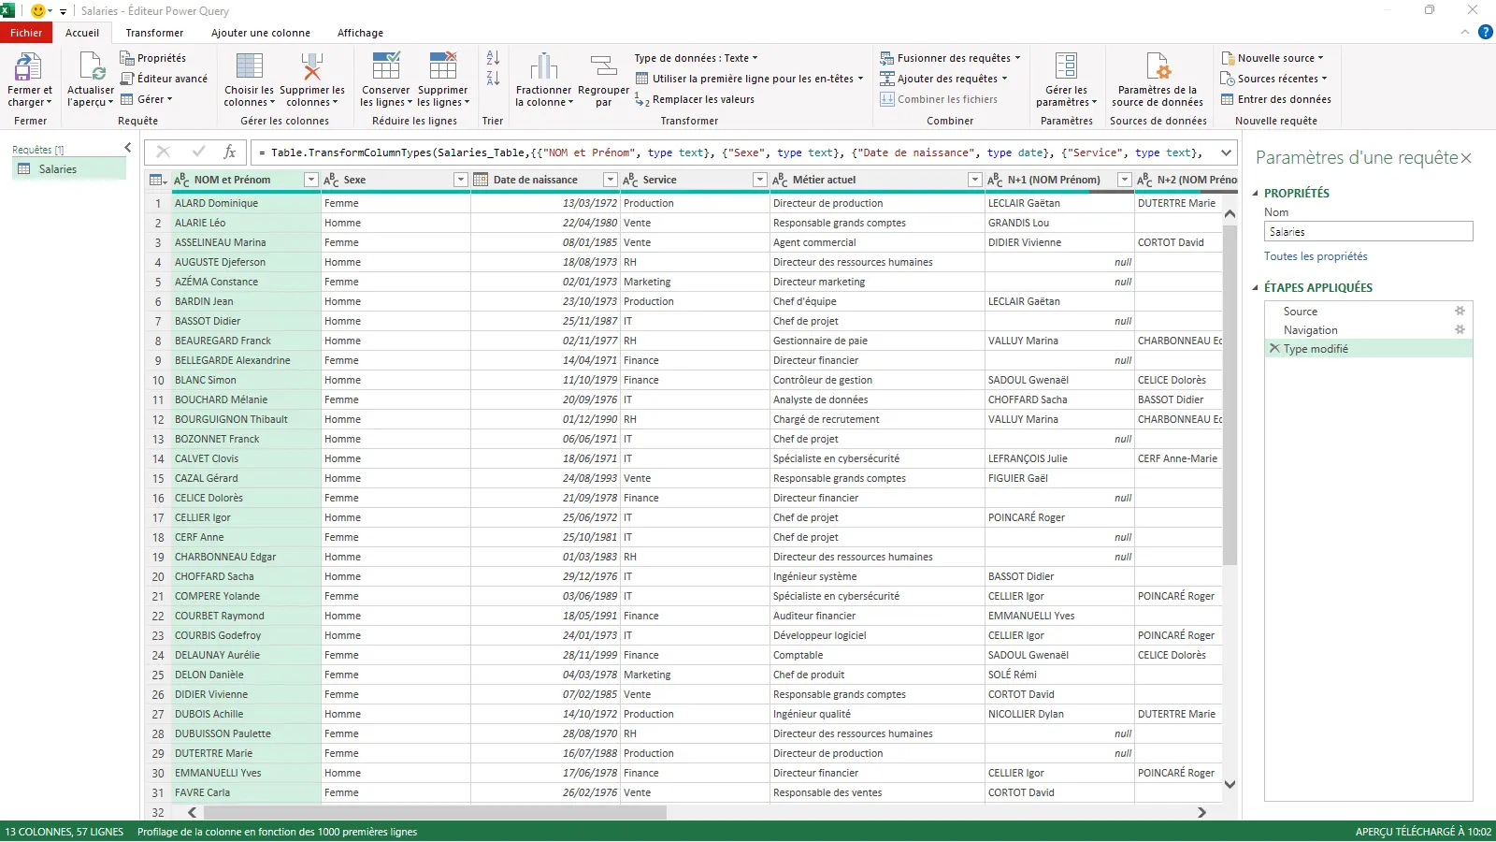Open the Éditeur avancé

click(x=164, y=79)
